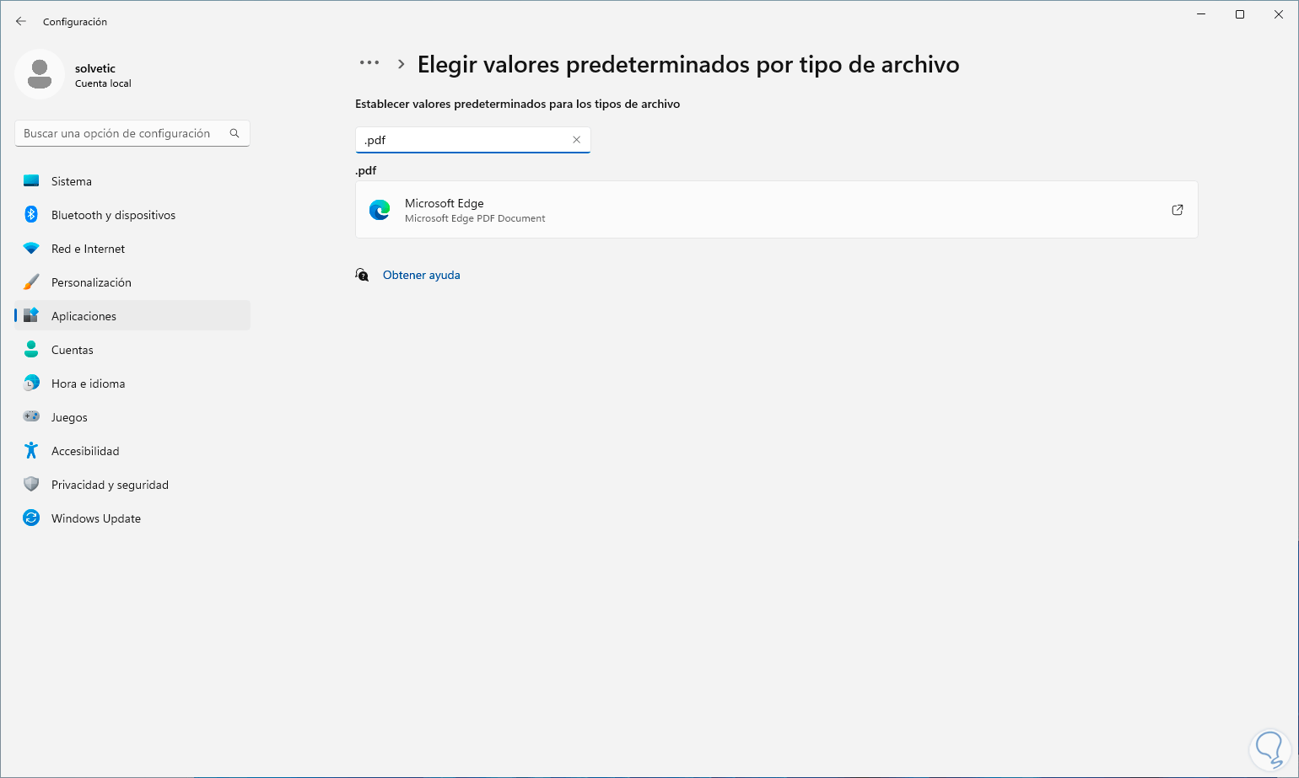1299x778 pixels.
Task: Select Aplicaciones in the sidebar
Action: (132, 316)
